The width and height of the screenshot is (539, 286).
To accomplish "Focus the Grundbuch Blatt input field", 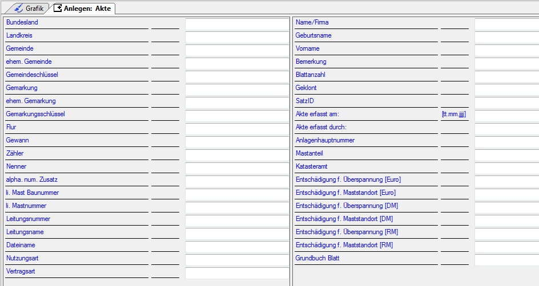I will [506, 260].
